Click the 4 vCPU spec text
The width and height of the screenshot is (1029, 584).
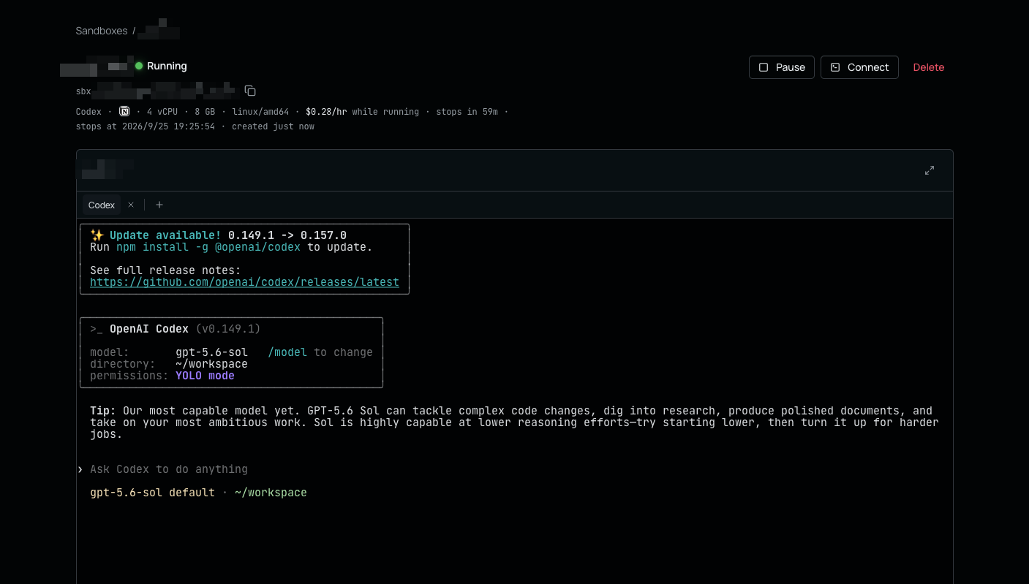click(161, 112)
